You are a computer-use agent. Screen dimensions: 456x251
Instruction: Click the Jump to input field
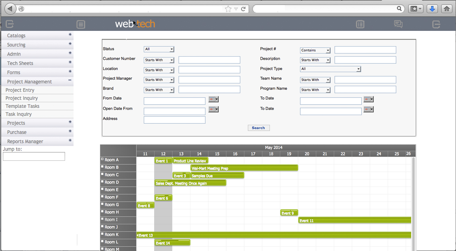point(34,156)
